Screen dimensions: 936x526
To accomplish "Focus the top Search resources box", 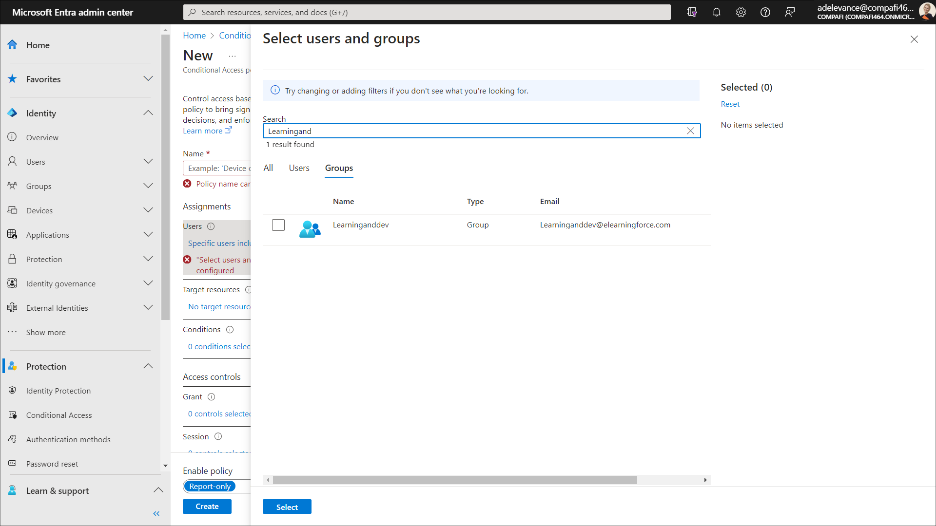I will pyautogui.click(x=427, y=12).
